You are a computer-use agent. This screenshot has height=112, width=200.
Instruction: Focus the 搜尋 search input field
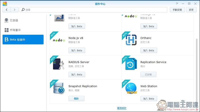click(x=93, y=10)
